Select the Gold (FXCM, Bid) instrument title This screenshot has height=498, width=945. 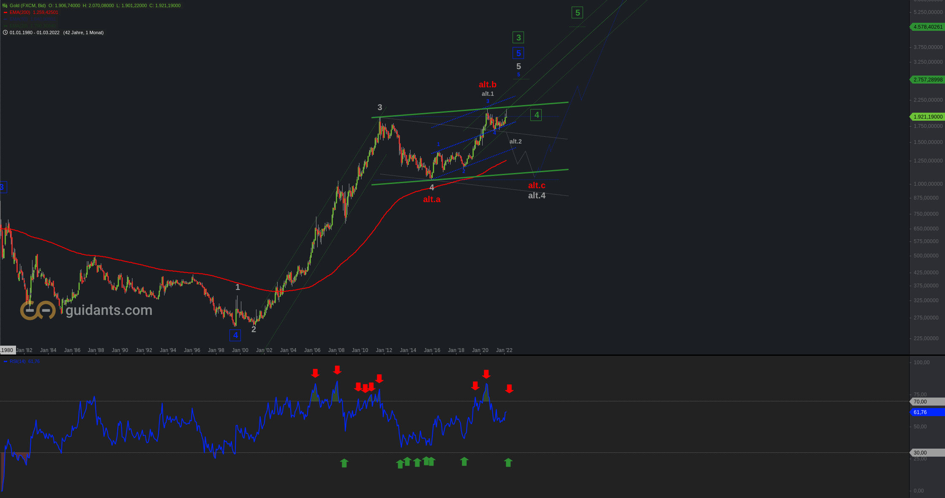click(x=28, y=5)
